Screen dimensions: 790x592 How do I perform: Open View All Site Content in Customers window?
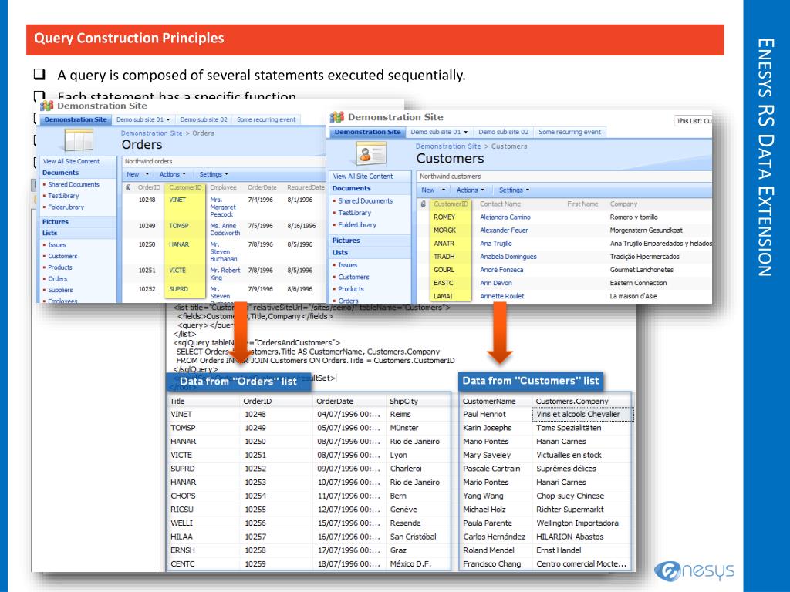click(x=363, y=177)
